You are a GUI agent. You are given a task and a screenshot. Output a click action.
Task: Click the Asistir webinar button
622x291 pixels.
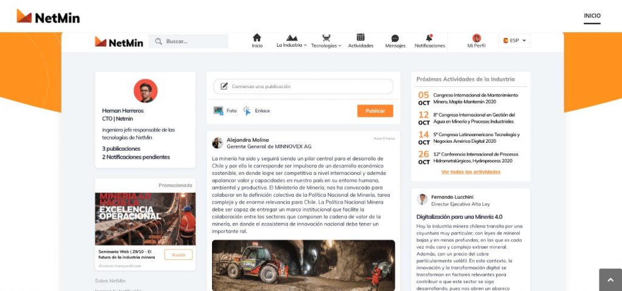tap(179, 255)
